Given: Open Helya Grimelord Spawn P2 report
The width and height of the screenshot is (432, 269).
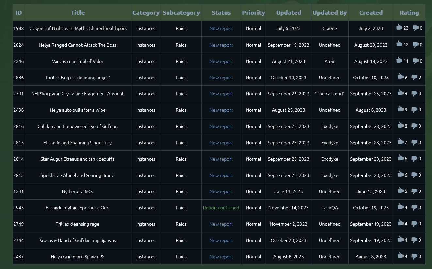Looking at the screenshot, I should (x=78, y=257).
